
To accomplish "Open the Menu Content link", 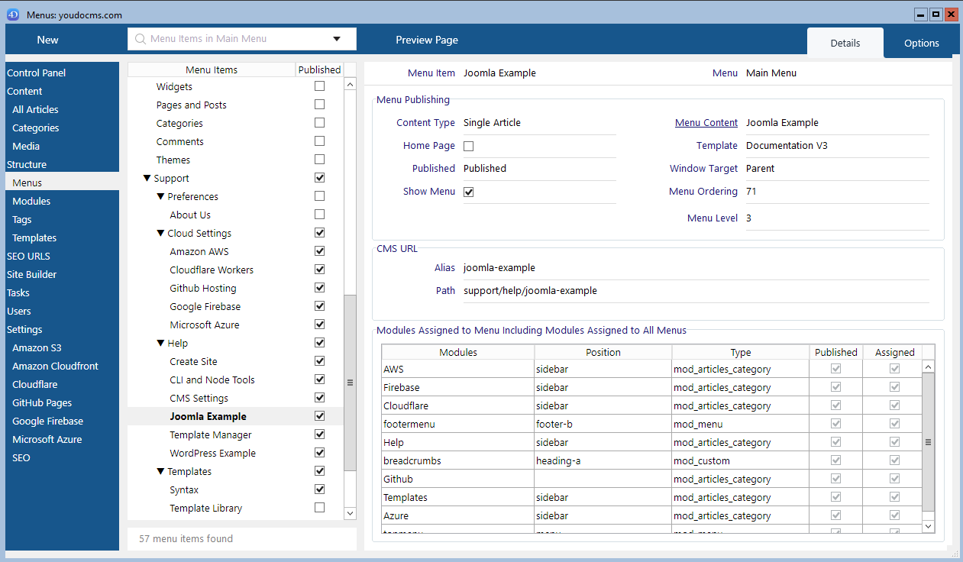I will tap(706, 123).
